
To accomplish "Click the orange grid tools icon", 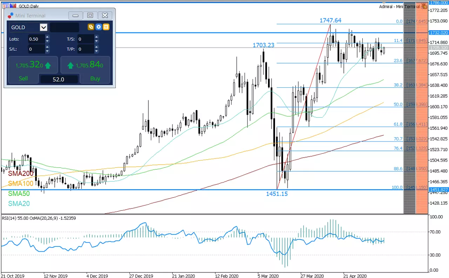I will tap(106, 27).
